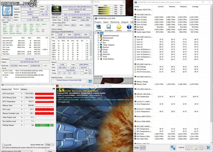Open the Kingston memory module dropdown
The width and height of the screenshot is (213, 152).
tap(72, 32)
